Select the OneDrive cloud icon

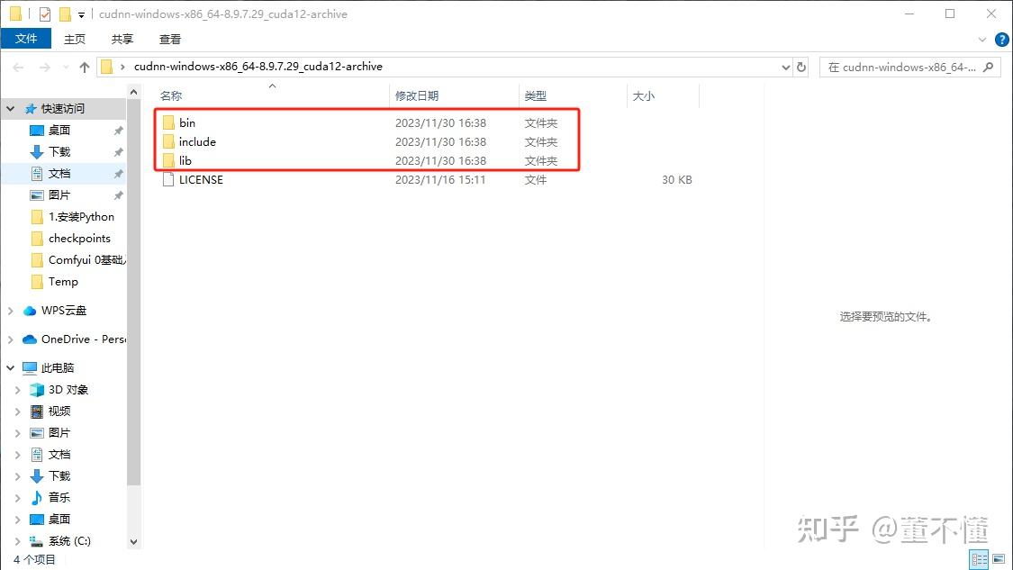point(30,339)
